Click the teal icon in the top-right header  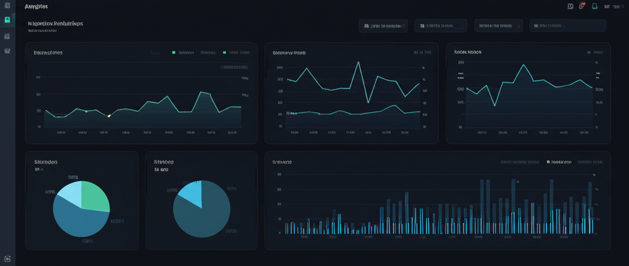click(594, 6)
